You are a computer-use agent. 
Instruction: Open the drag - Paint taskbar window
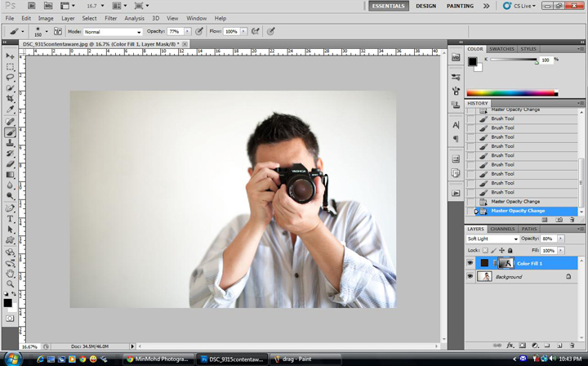[x=297, y=359]
